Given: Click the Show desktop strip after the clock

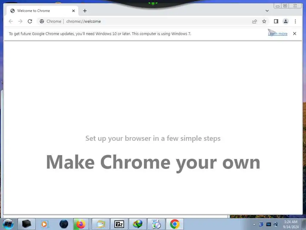Looking at the screenshot, I should [304, 224].
